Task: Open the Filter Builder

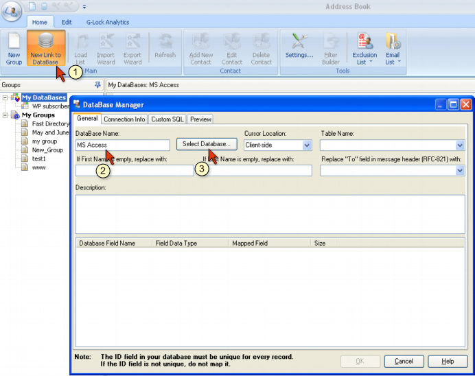Action: point(331,49)
